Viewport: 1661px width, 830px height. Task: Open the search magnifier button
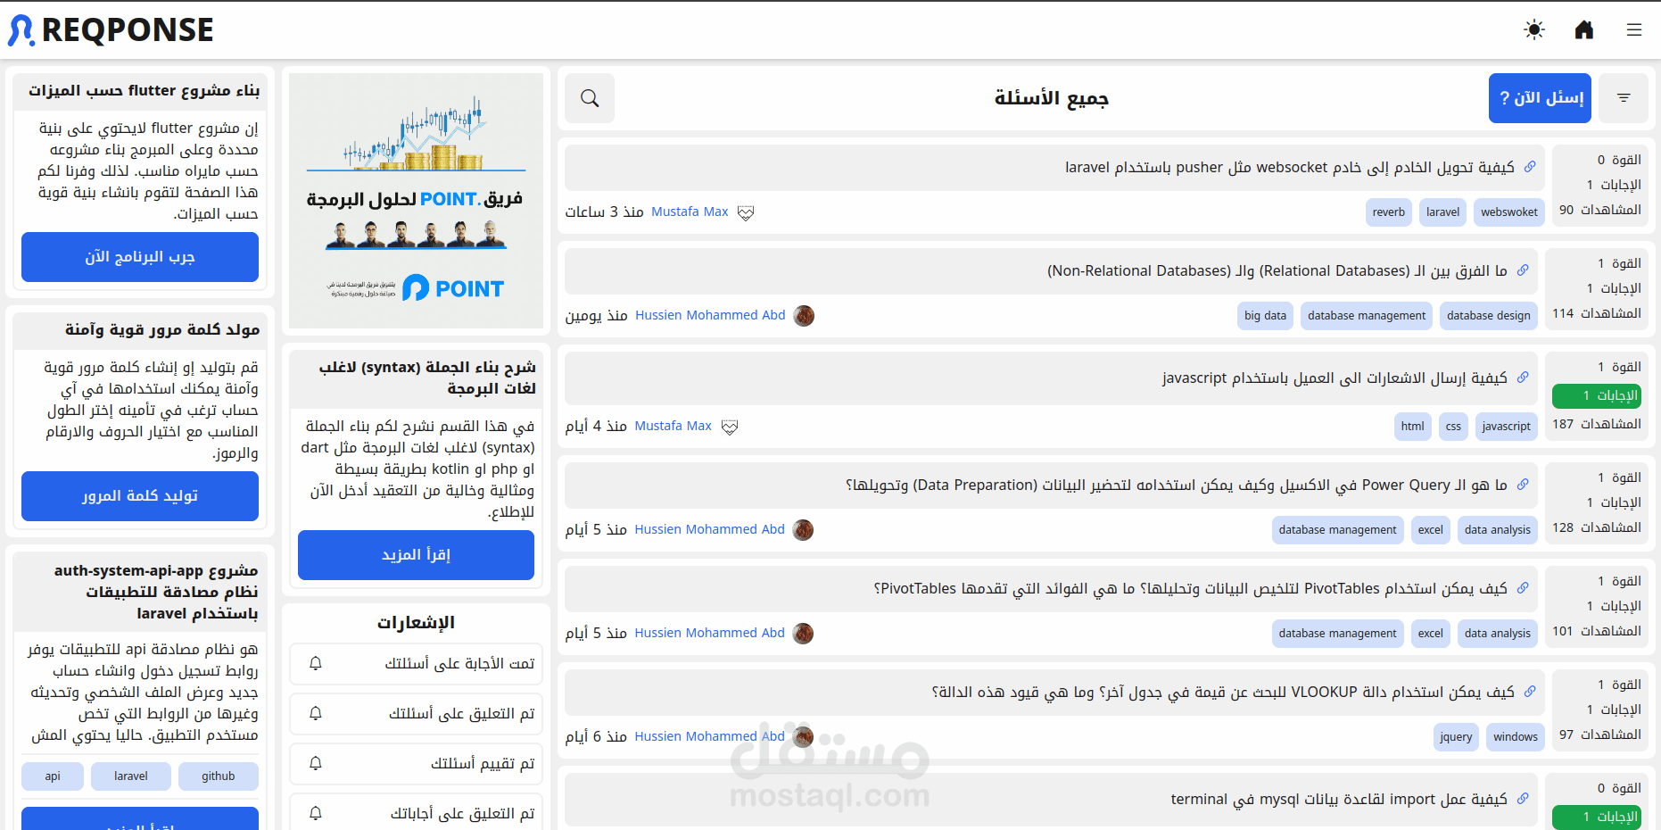(x=590, y=98)
